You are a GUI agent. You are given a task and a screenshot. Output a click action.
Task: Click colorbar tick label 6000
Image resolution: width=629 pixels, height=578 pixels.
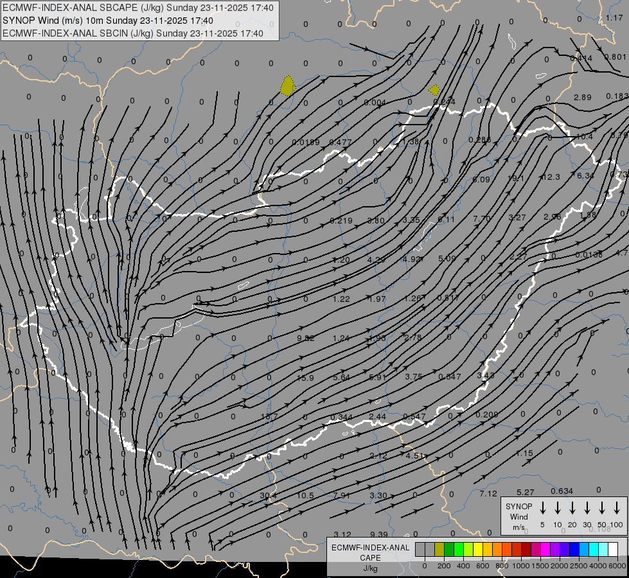click(x=618, y=566)
